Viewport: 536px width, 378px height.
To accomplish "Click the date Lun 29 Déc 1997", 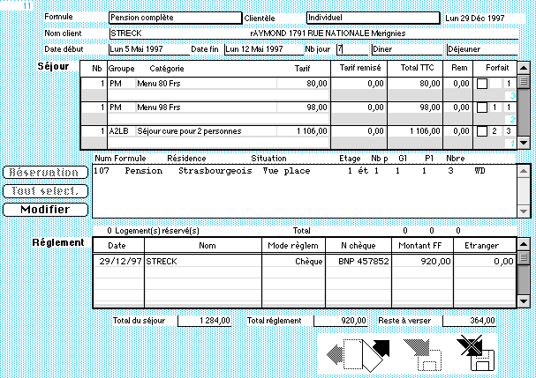I will [x=474, y=19].
